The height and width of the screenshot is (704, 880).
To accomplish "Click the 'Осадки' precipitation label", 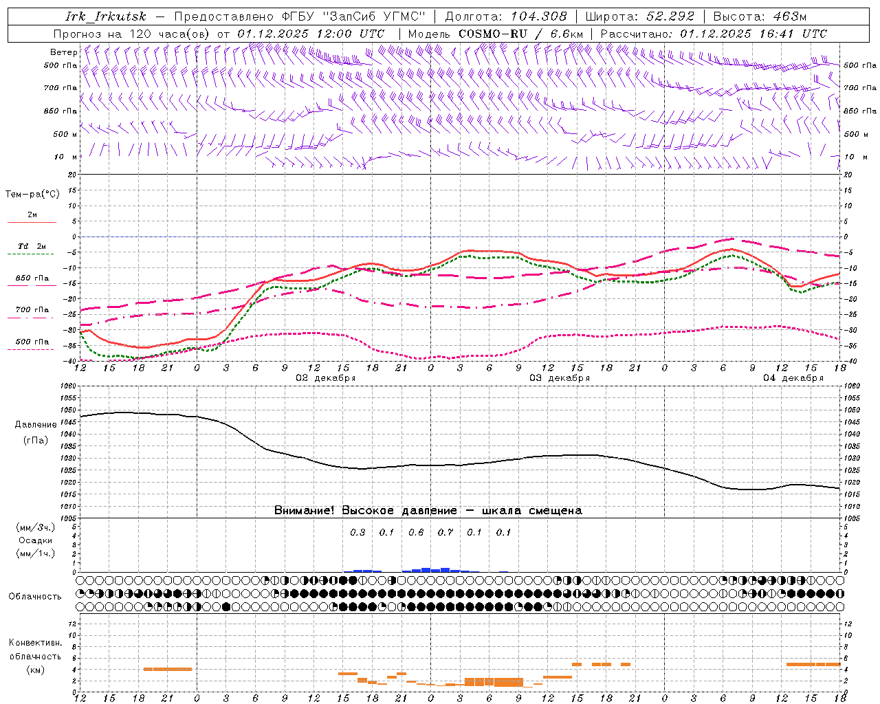I will [x=35, y=540].
